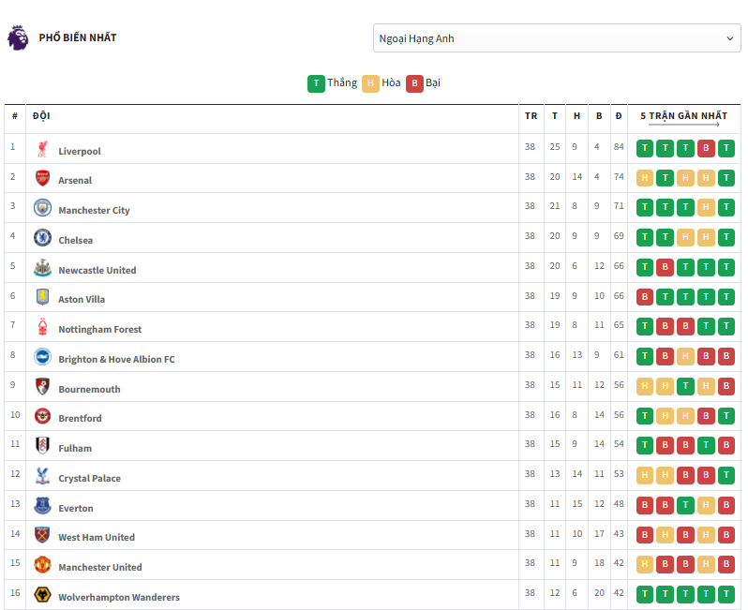Screen dimensions: 748x610
Task: Click the Arsenal club crest
Action: tap(42, 178)
